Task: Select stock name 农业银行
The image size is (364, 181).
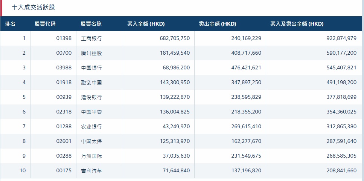Action: (x=91, y=127)
